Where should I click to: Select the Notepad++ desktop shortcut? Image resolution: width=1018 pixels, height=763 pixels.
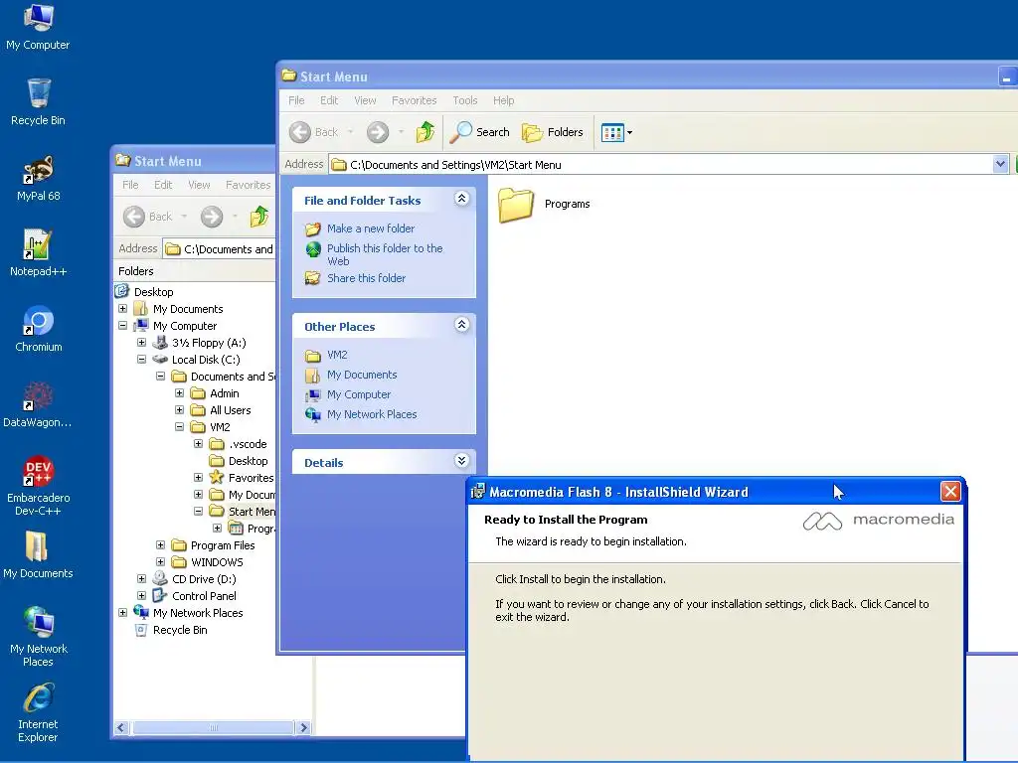[38, 253]
